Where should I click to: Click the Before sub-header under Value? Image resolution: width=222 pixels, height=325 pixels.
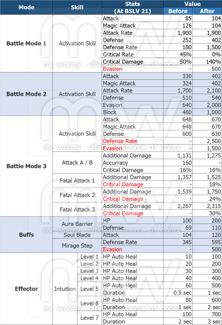click(178, 11)
